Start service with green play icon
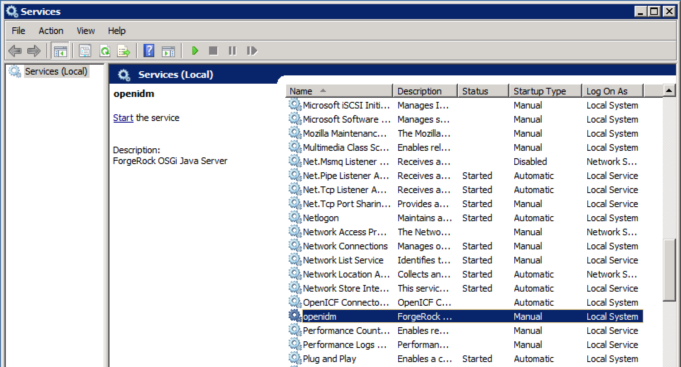 click(x=195, y=51)
